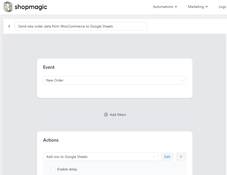Click the Actions section heading
Screen dimensions: 227x175
(x=51, y=140)
